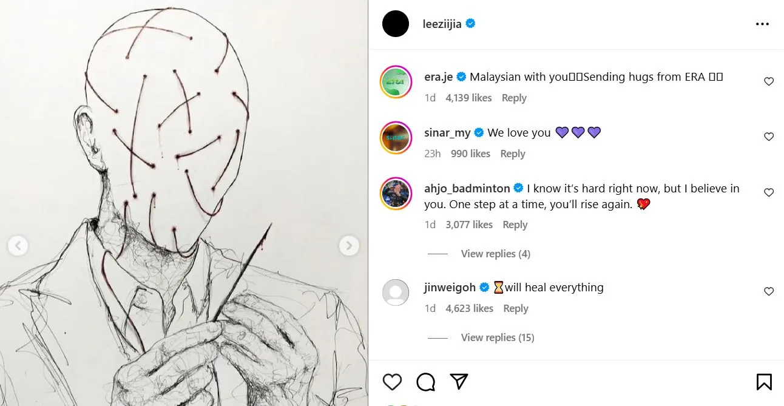Image resolution: width=784 pixels, height=406 pixels.
Task: Open the leeziijia profile username link
Action: point(442,24)
